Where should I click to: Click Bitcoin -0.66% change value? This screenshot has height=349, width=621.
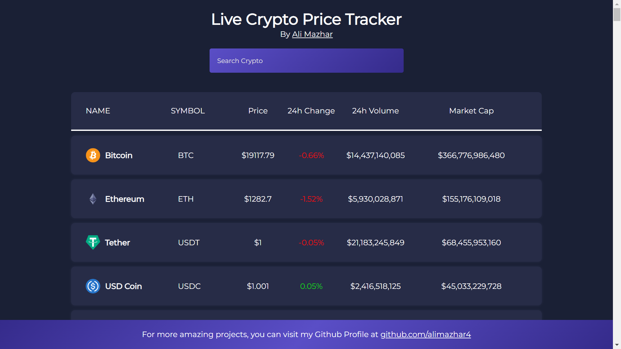tap(311, 155)
